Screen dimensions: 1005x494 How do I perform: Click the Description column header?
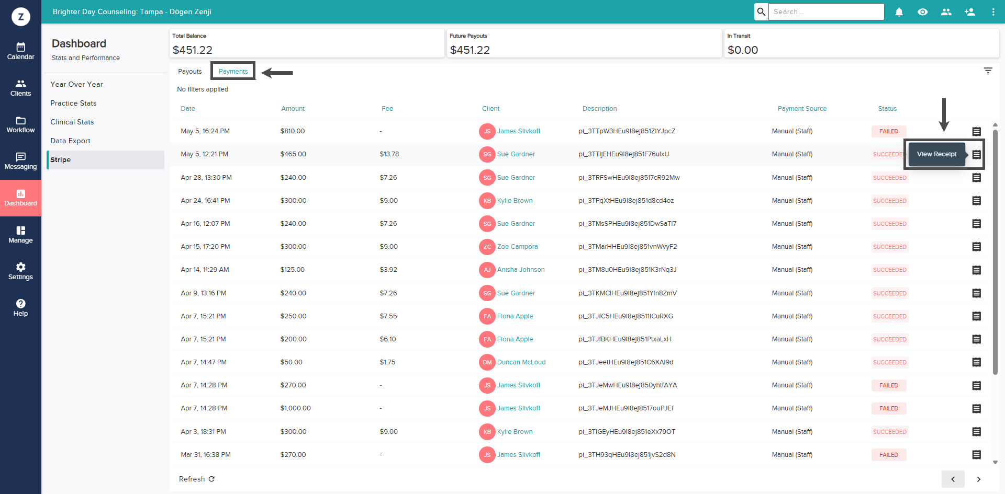600,109
